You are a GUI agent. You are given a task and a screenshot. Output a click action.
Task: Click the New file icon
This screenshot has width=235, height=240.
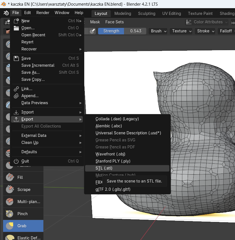(16, 21)
